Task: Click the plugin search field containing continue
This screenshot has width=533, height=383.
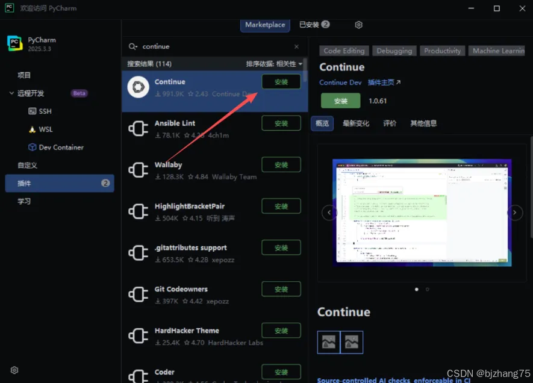Action: [215, 46]
